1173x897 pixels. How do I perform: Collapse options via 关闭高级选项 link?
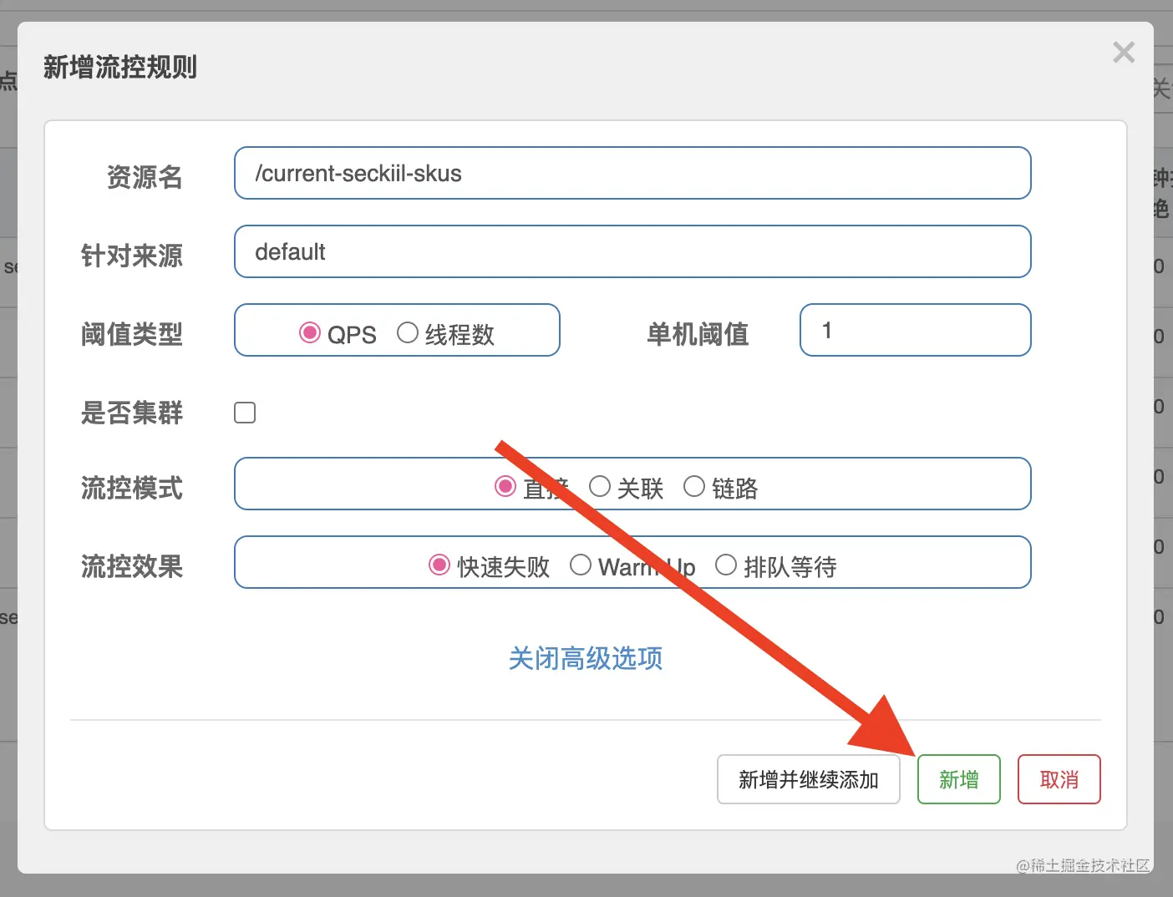coord(586,658)
